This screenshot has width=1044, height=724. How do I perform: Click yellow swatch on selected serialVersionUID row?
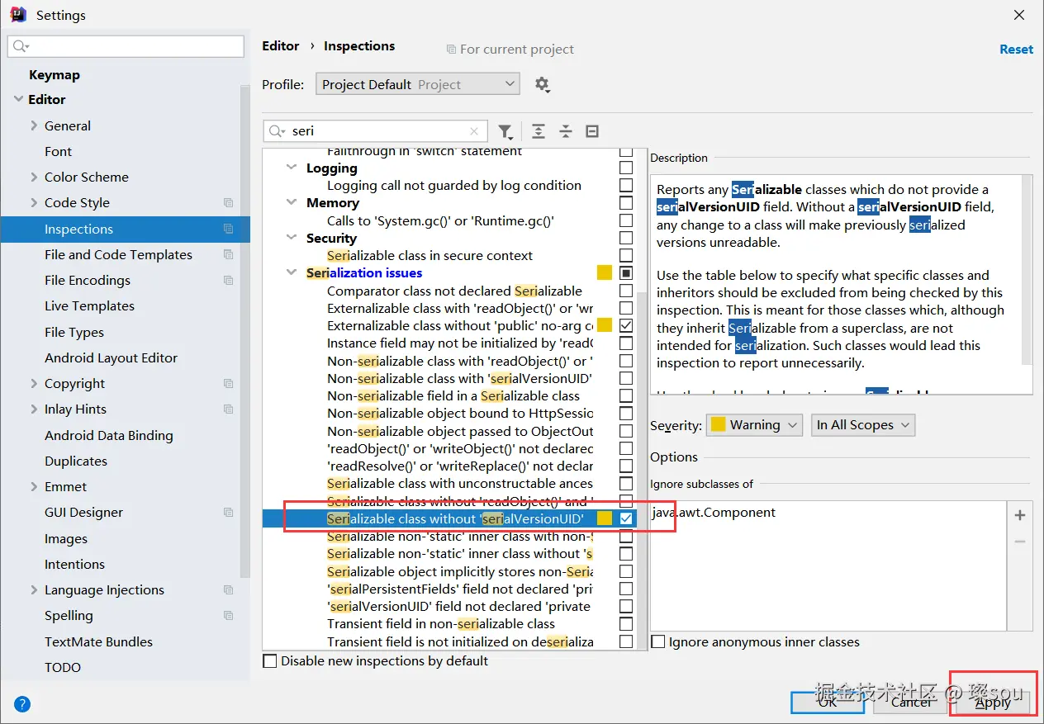pos(605,518)
